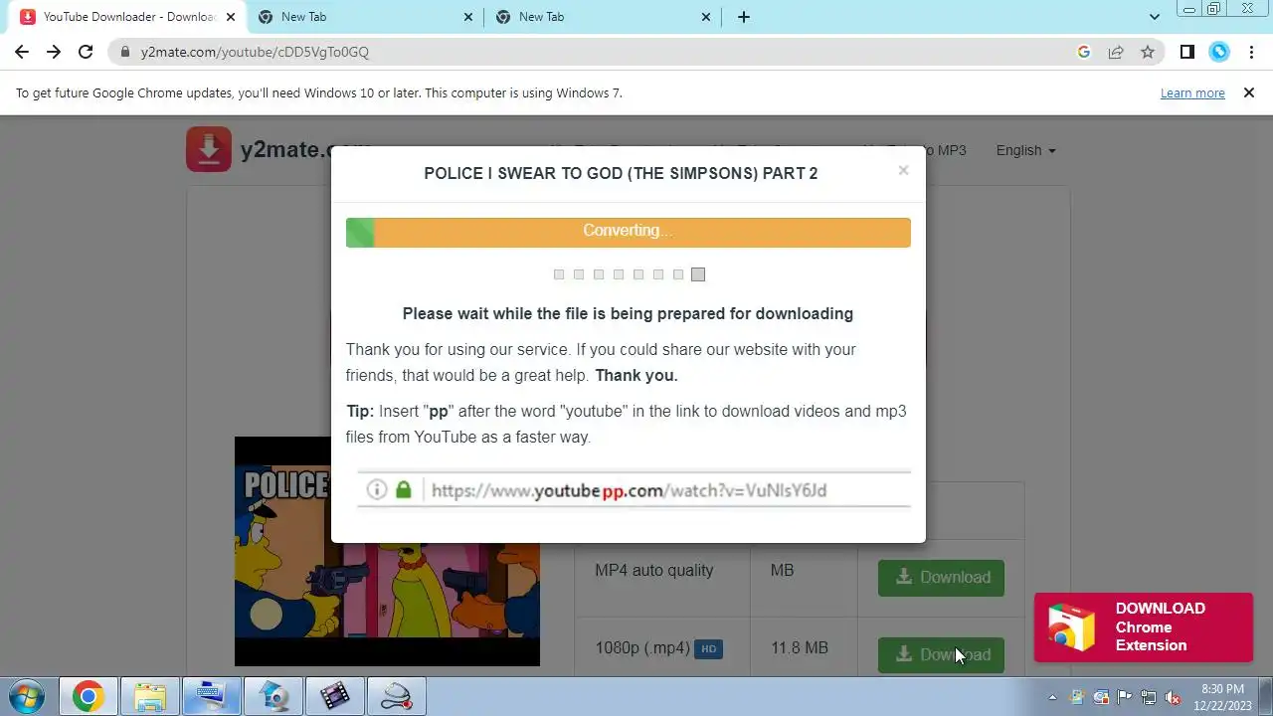The image size is (1273, 716).
Task: Open the taskbar clock showing 8:30 PM
Action: pos(1222,696)
